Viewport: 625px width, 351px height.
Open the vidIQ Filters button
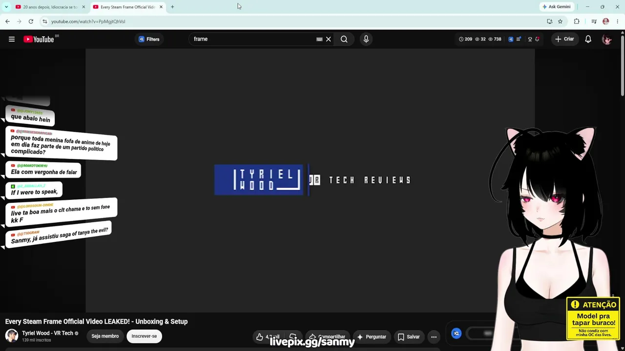149,39
